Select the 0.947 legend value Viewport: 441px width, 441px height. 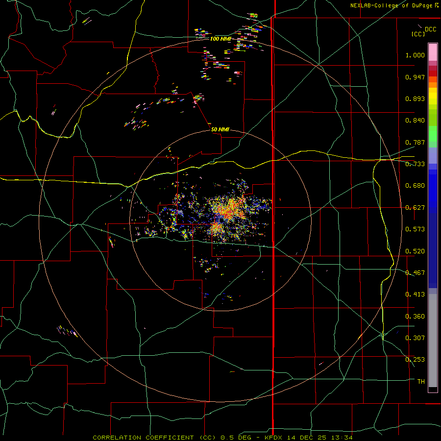(x=415, y=77)
